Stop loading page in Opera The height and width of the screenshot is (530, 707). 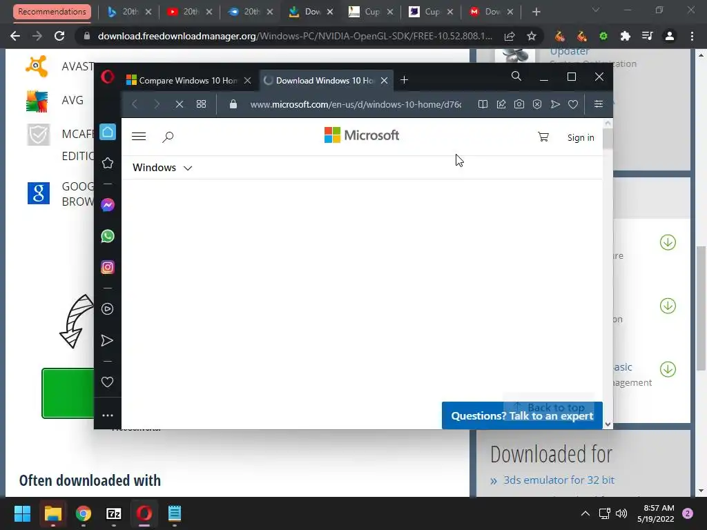click(179, 104)
